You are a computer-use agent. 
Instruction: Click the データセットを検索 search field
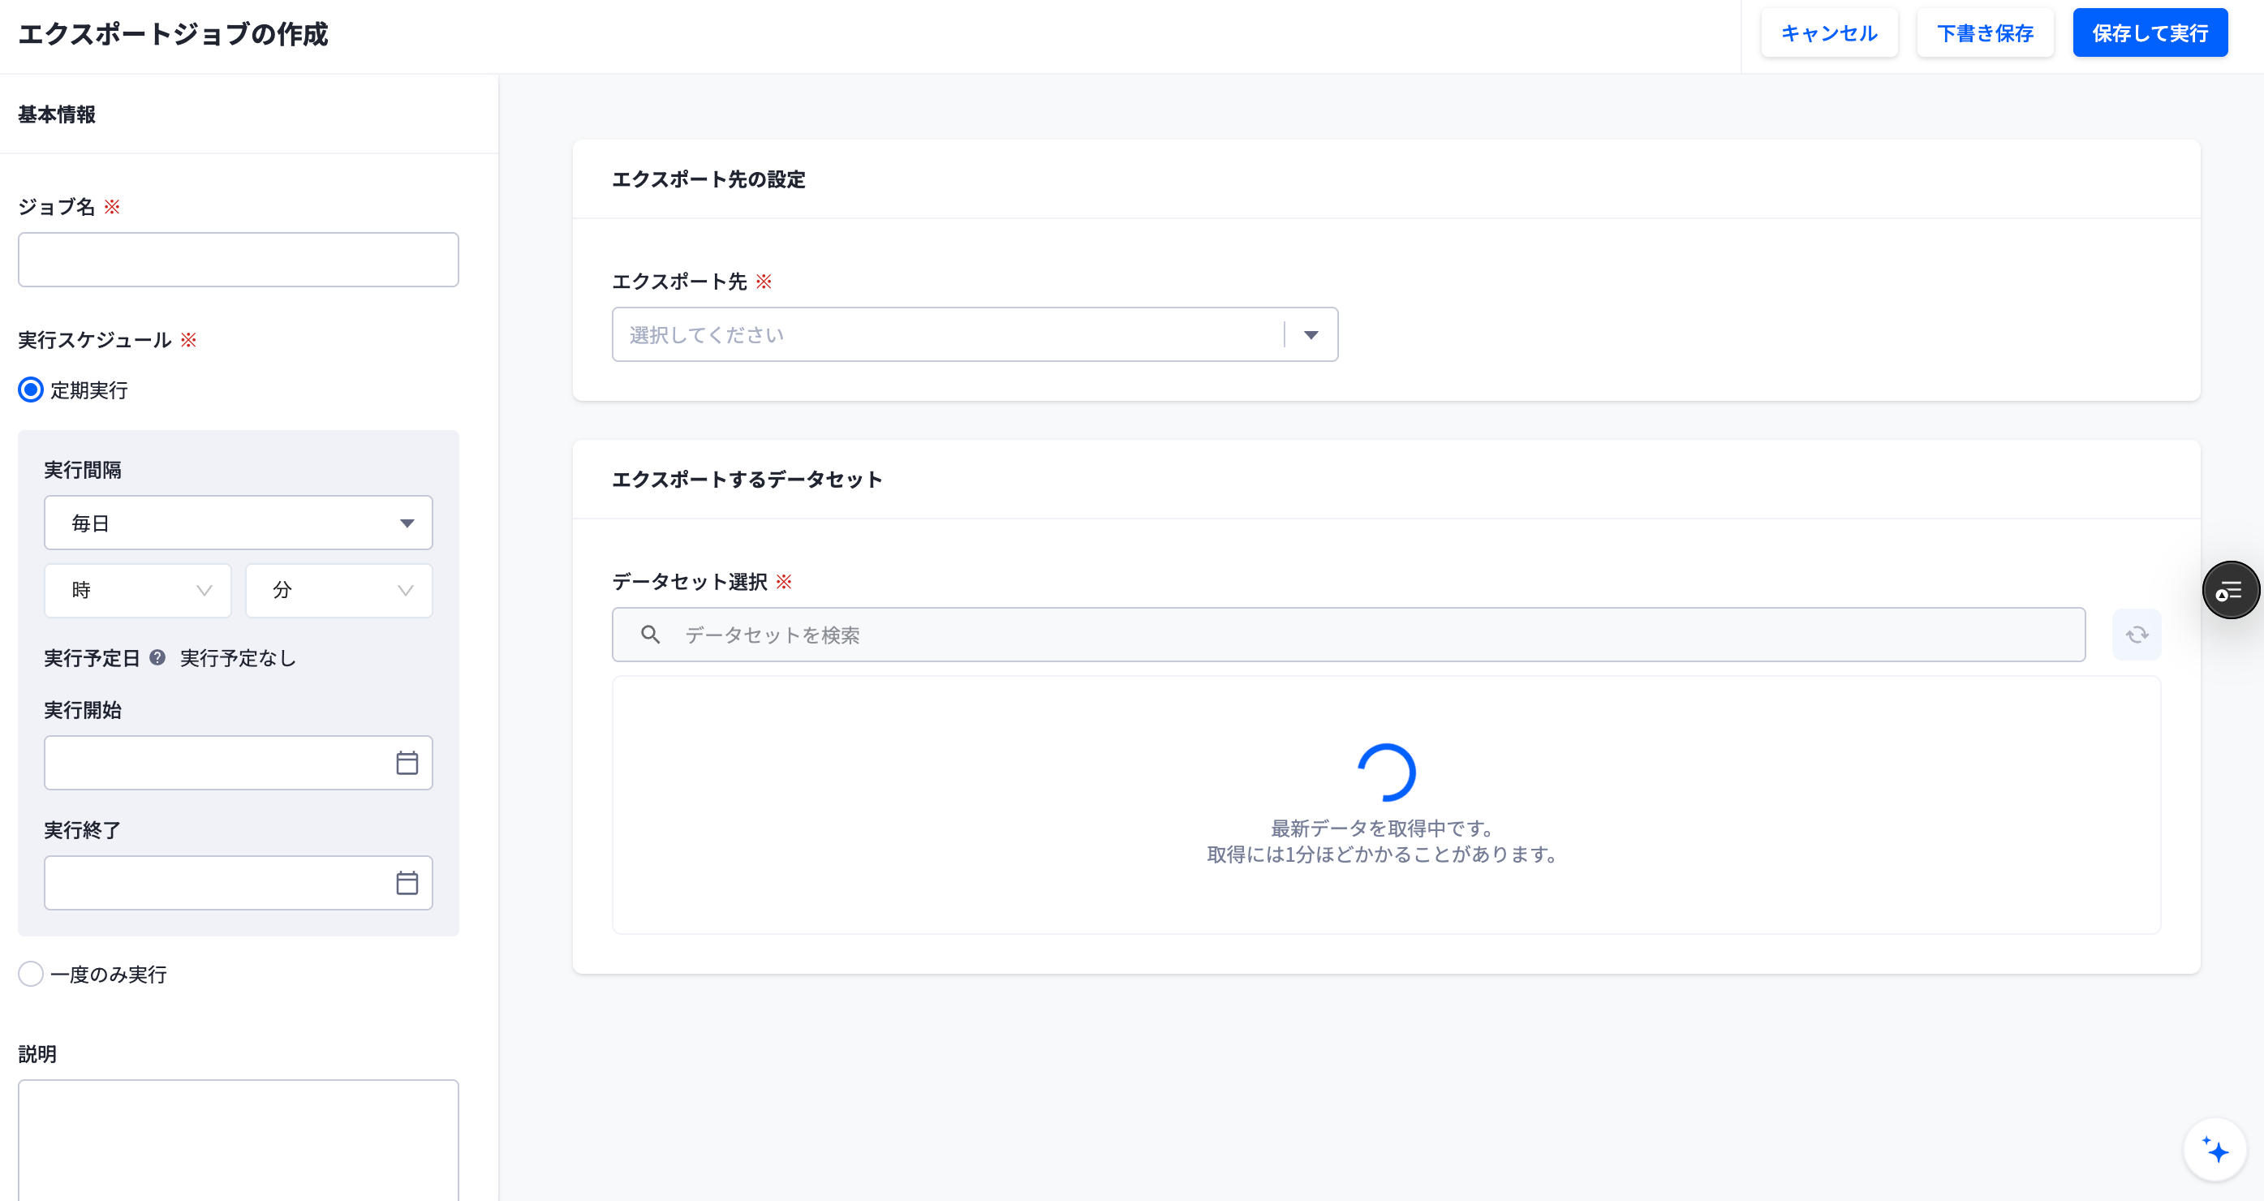[x=1348, y=635]
